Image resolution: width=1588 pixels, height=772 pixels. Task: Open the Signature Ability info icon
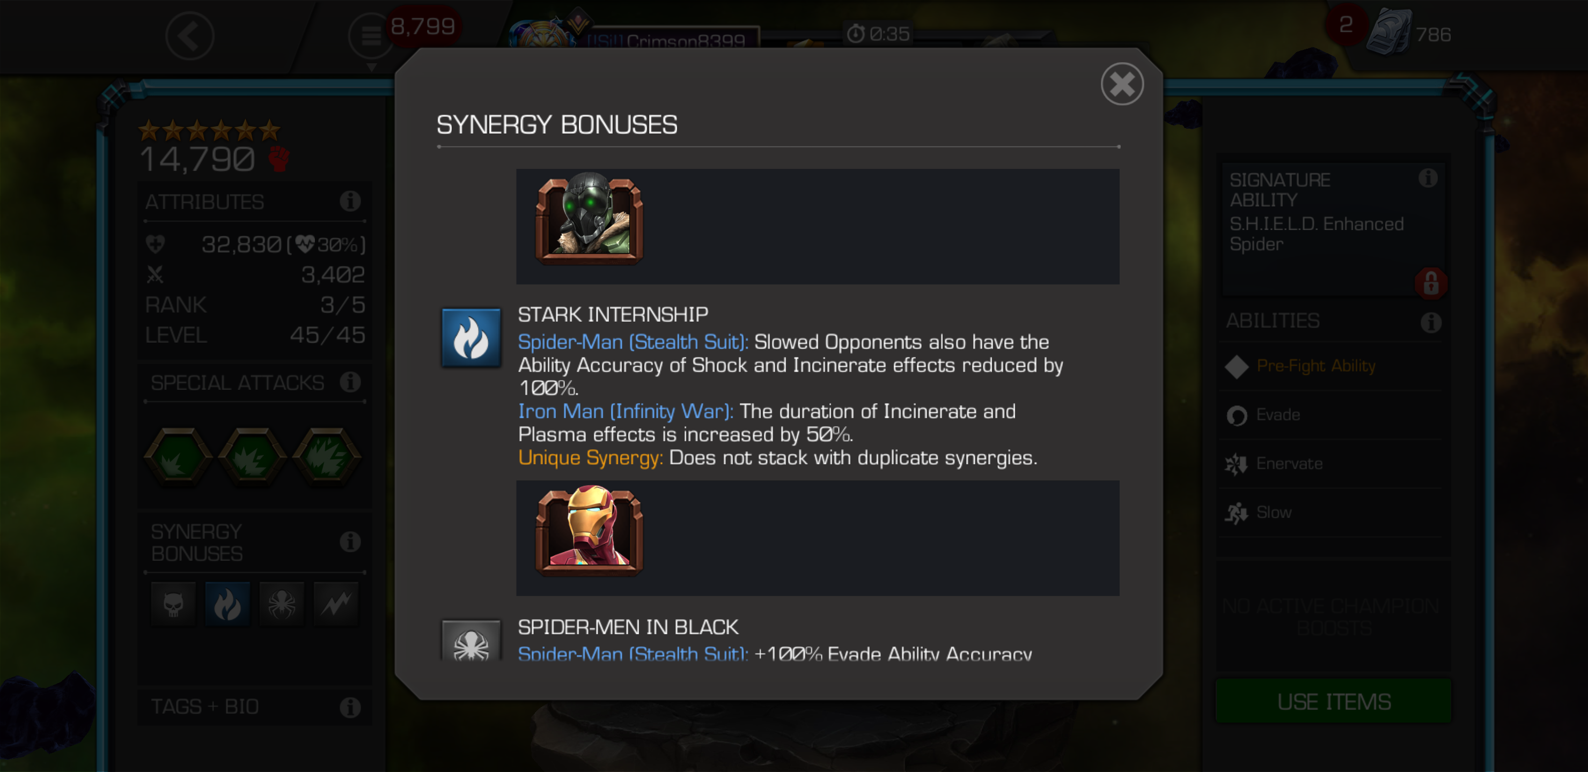[1428, 178]
